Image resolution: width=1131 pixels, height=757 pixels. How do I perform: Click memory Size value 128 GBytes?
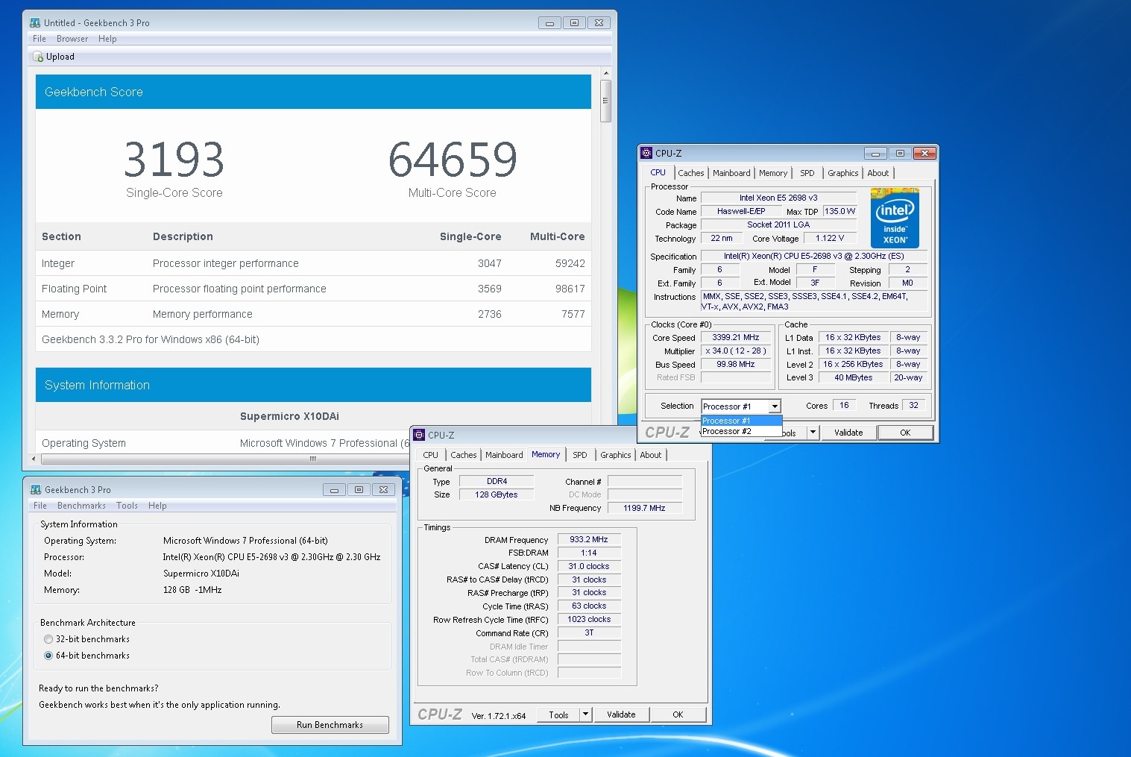click(x=497, y=494)
